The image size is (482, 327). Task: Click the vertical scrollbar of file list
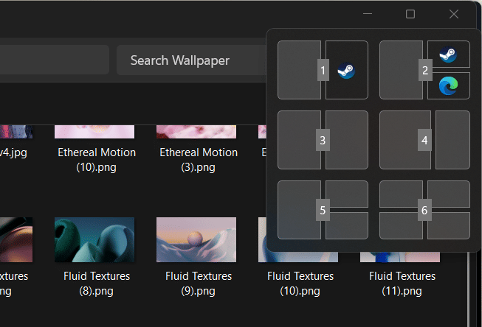468,289
